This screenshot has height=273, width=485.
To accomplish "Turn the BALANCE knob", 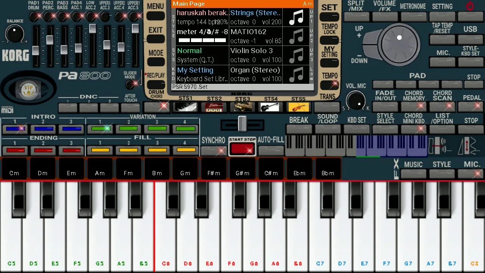I will (x=15, y=34).
